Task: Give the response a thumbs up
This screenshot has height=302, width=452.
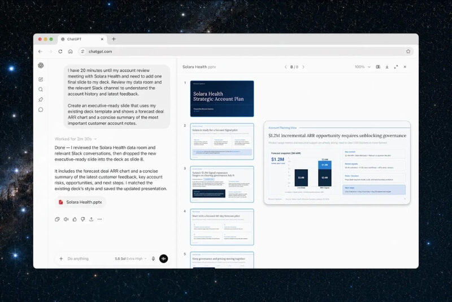Action: coord(75,219)
